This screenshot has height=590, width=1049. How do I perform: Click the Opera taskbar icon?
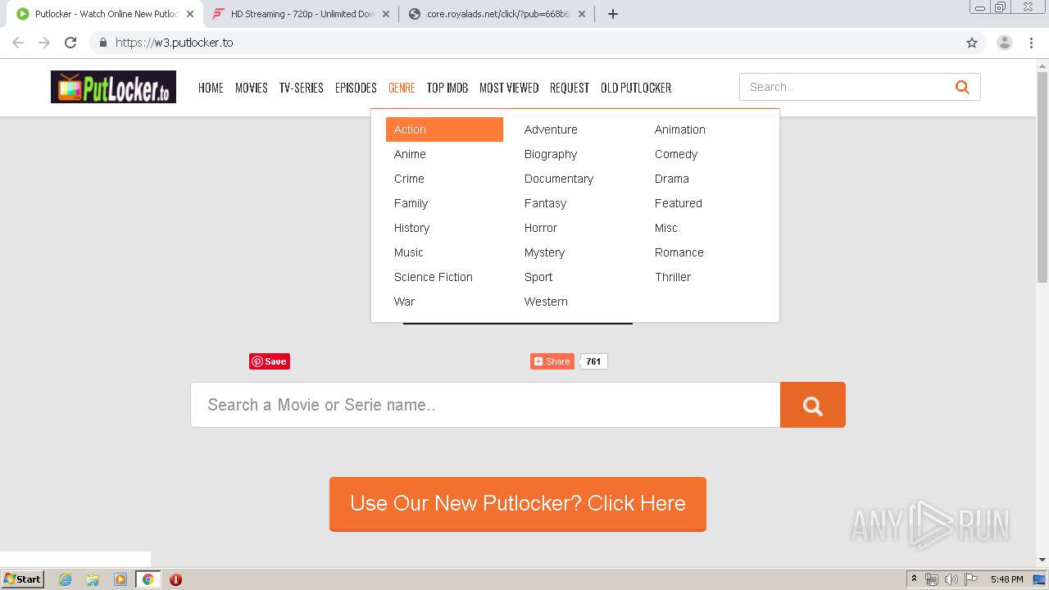point(175,579)
